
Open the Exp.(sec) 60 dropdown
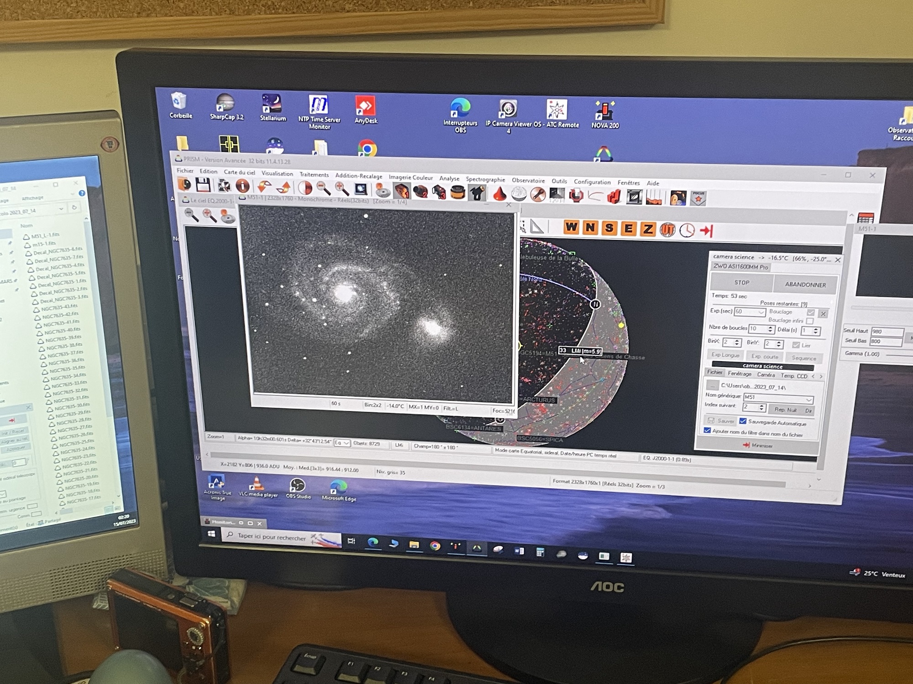point(750,312)
